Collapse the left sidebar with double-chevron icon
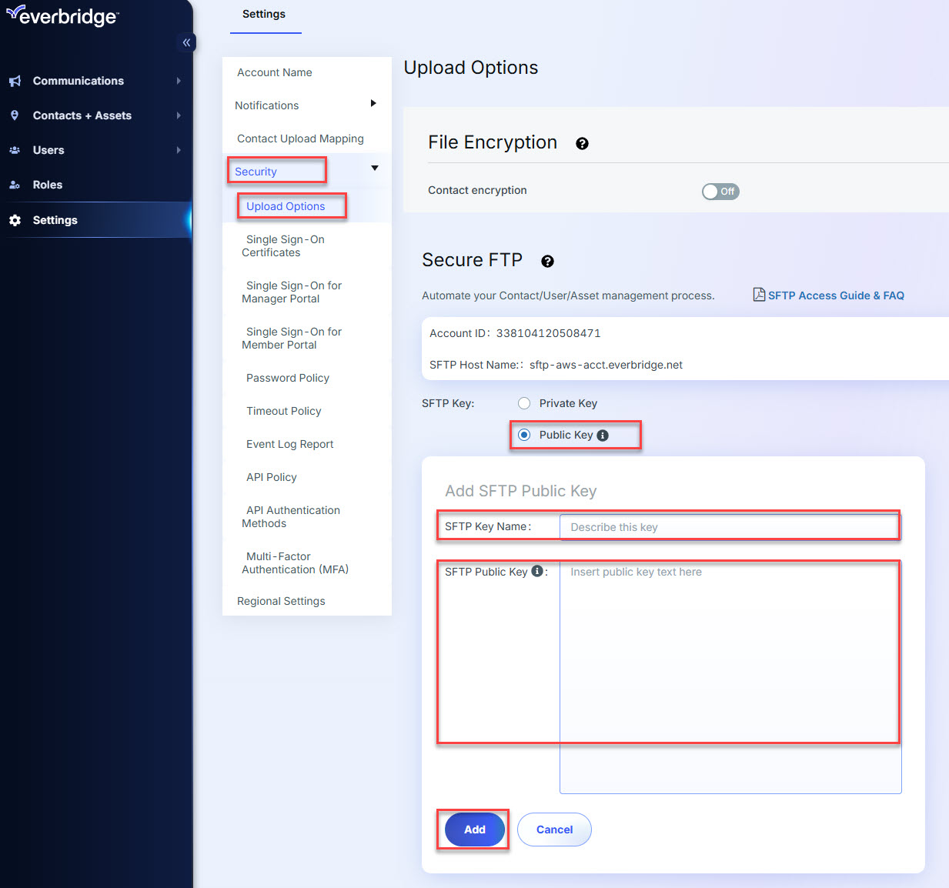The height and width of the screenshot is (888, 949). (186, 42)
